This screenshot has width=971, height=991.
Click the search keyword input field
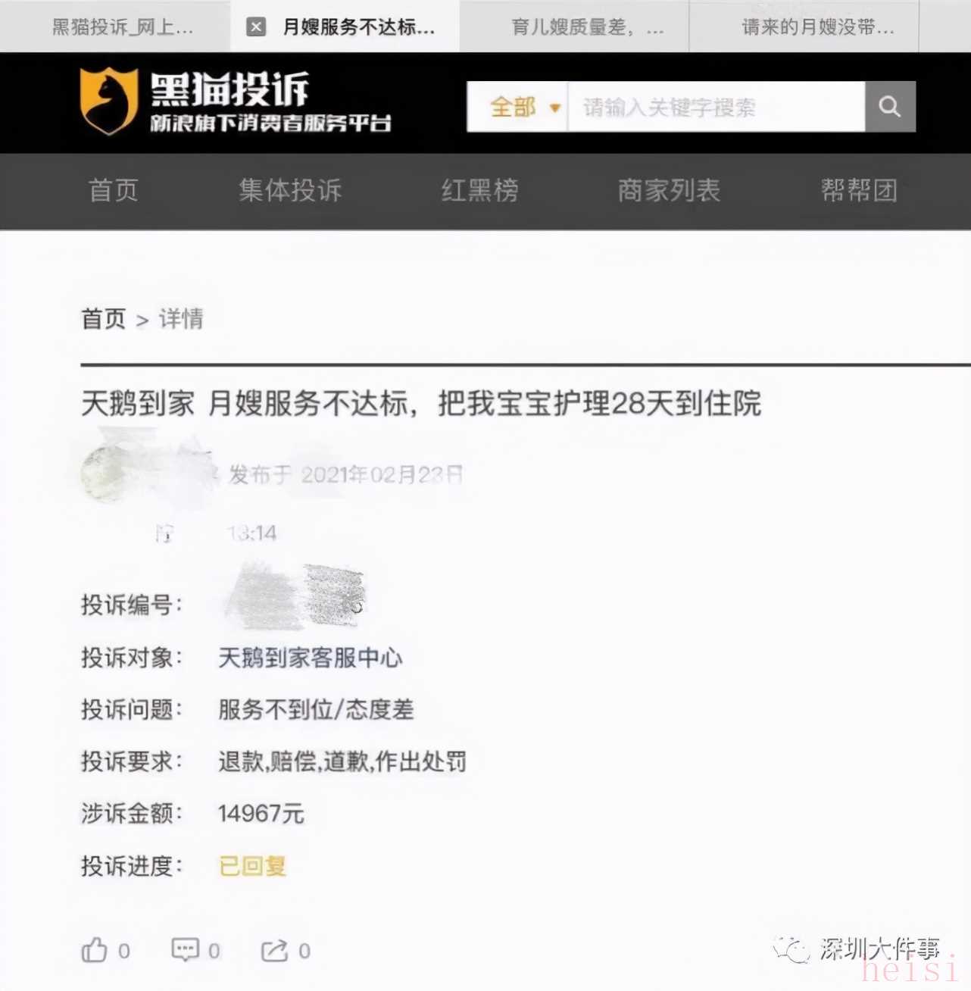717,107
